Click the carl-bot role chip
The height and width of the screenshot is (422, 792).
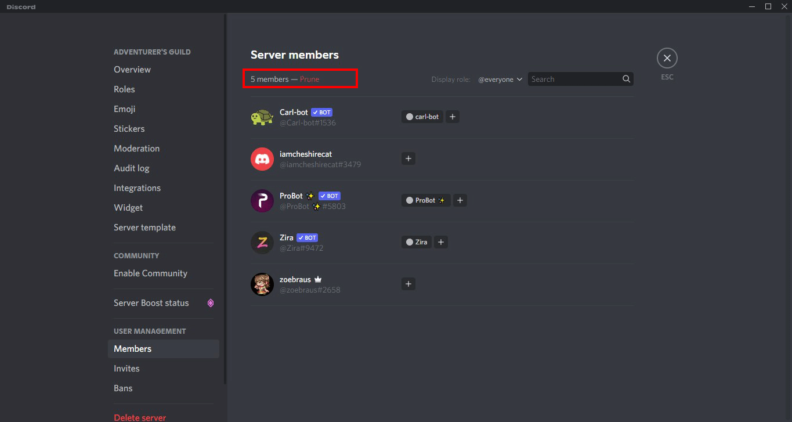422,117
